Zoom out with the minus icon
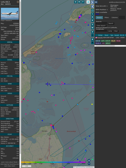This screenshot has height=168, width=126. pos(89,164)
